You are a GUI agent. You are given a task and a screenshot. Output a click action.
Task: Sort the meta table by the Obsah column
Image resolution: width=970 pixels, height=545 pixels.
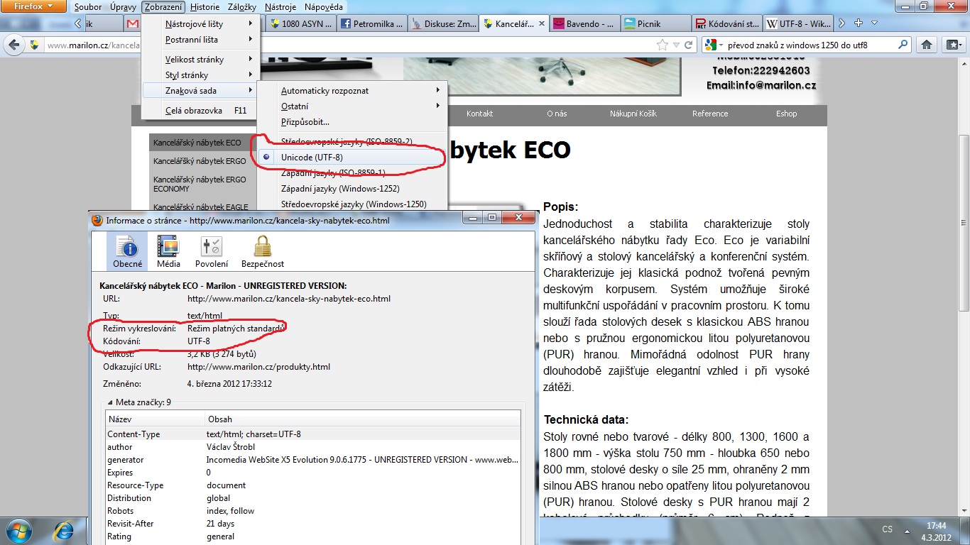point(362,419)
